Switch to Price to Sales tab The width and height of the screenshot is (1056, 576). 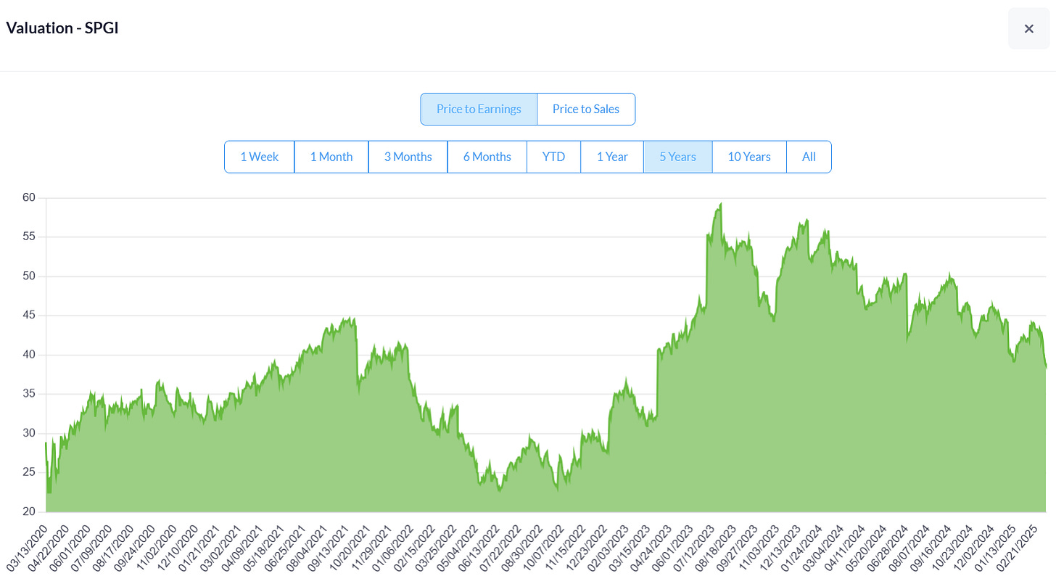[x=586, y=109]
